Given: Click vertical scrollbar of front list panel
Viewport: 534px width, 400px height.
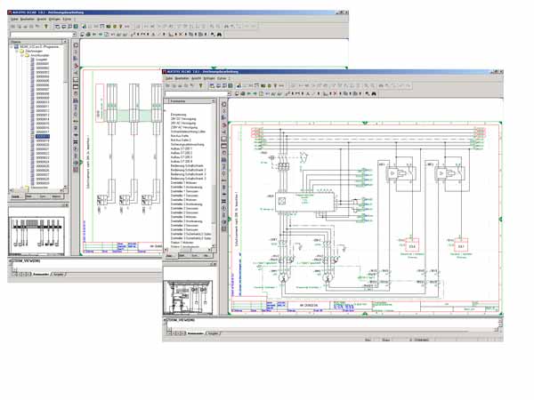Looking at the screenshot, I should pos(214,174).
